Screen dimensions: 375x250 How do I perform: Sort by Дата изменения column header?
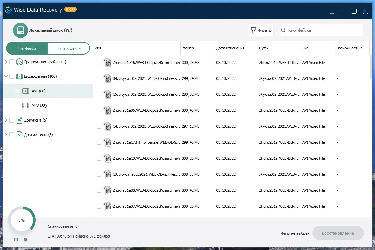(236, 48)
